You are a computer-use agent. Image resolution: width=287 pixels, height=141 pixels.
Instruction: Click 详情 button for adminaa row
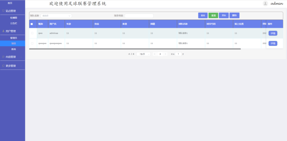pyautogui.click(x=273, y=33)
